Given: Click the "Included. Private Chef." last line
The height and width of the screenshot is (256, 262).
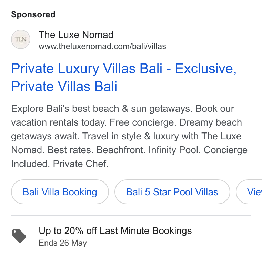Looking at the screenshot, I should [60, 164].
